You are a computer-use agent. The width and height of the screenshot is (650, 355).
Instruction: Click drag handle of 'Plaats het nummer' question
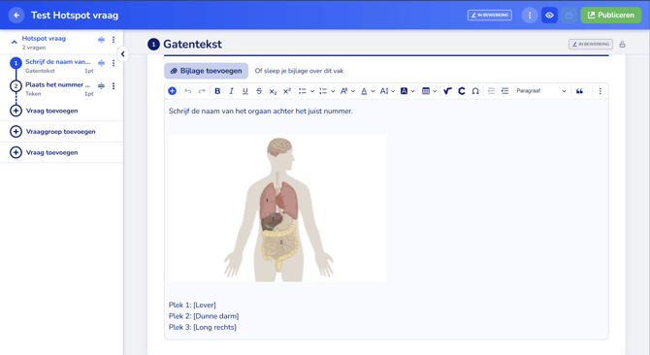[101, 85]
